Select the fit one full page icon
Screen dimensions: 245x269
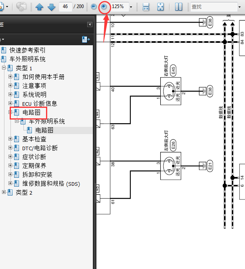(x=161, y=7)
